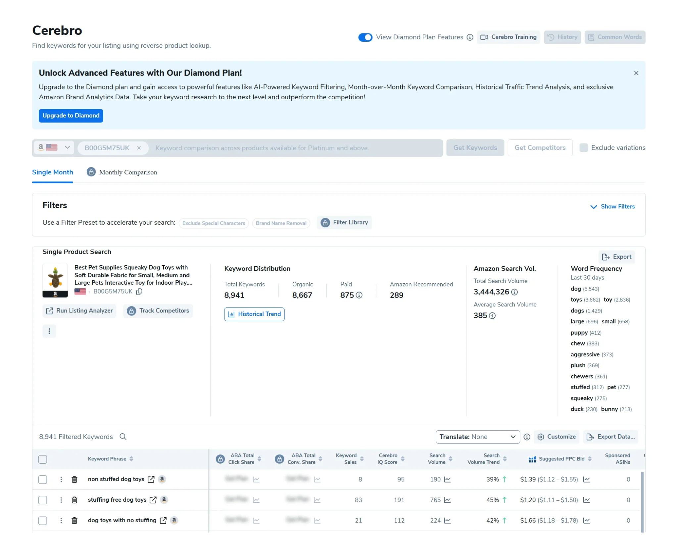678x556 pixels.
Task: Dismiss the Diamond Plan banner
Action: pos(636,73)
